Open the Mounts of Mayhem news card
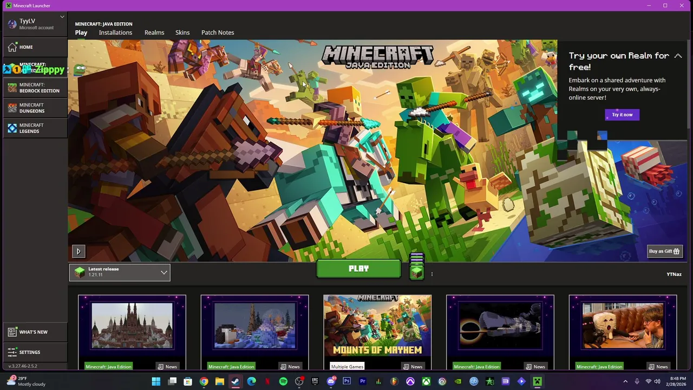The width and height of the screenshot is (693, 390). coord(377,332)
